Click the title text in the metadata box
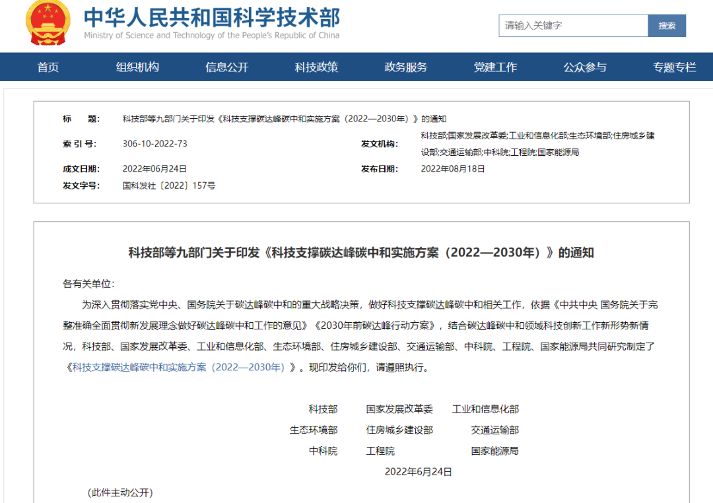 (284, 119)
